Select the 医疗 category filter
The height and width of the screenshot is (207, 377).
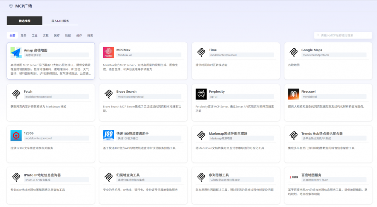(57, 35)
